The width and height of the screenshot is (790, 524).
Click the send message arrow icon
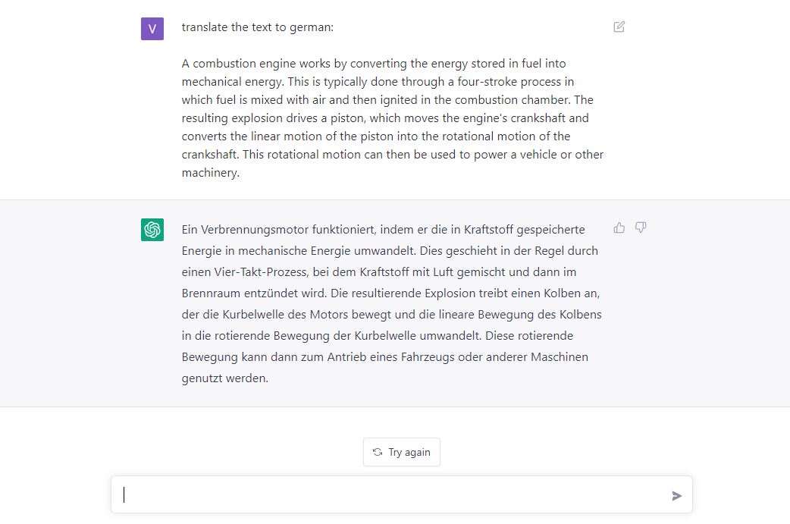676,496
